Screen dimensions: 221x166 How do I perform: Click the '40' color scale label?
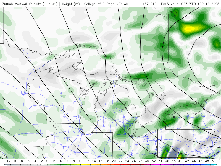tap(180, 161)
